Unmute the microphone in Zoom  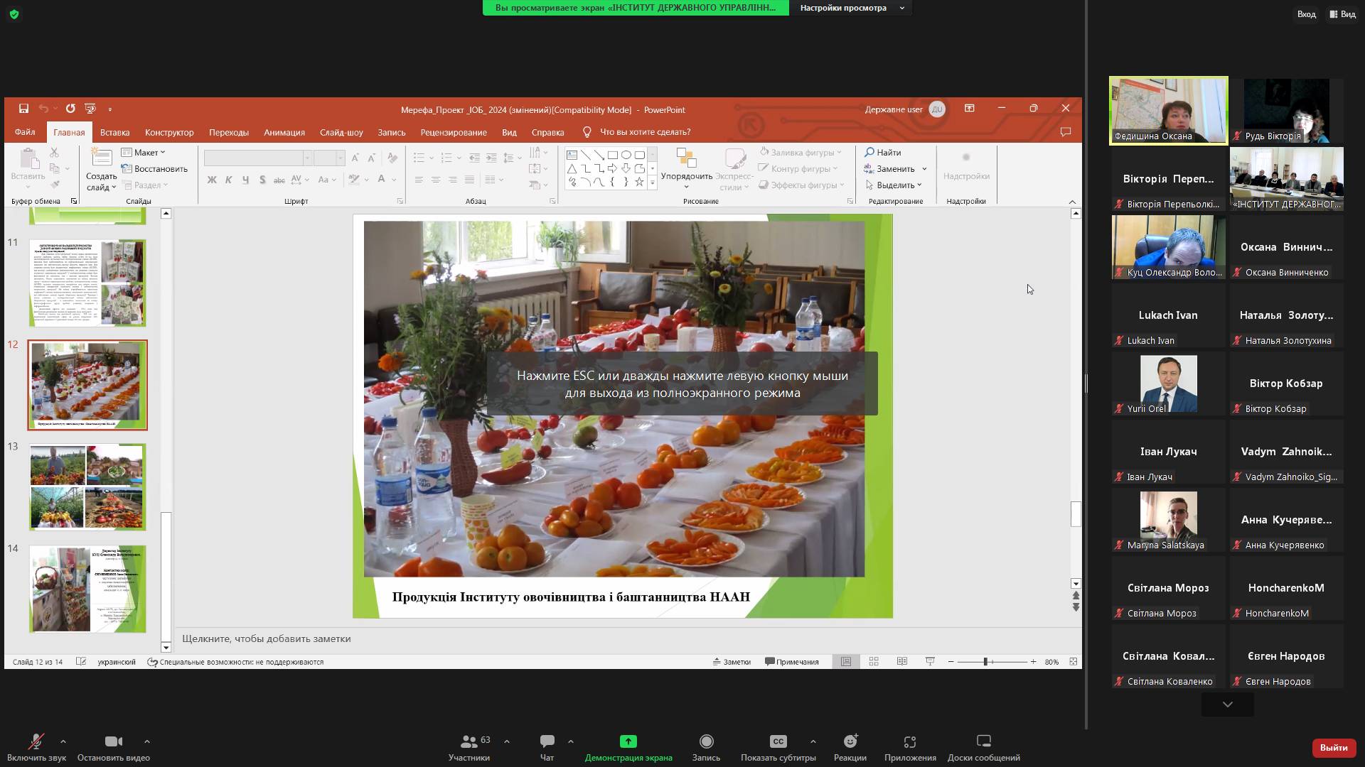pyautogui.click(x=36, y=742)
